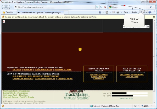Click the status bar security shield icon
157x109 pixels.
point(3,106)
